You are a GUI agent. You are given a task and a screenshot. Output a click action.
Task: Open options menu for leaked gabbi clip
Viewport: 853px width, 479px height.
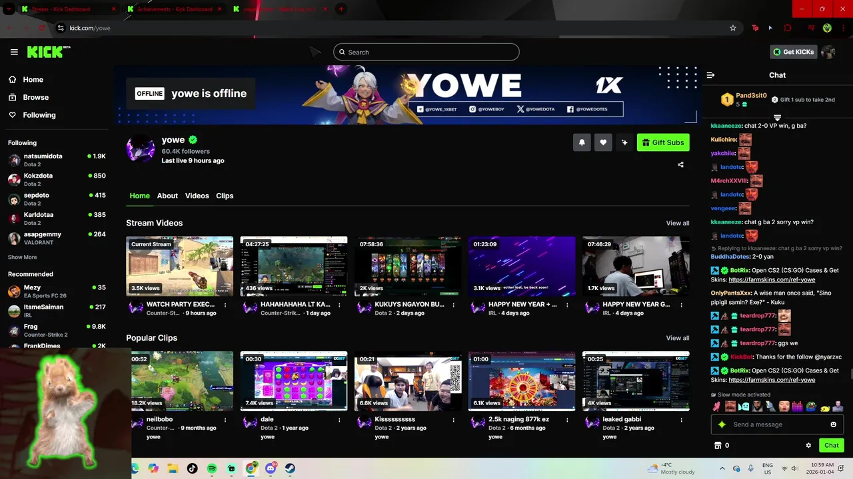[x=681, y=420]
